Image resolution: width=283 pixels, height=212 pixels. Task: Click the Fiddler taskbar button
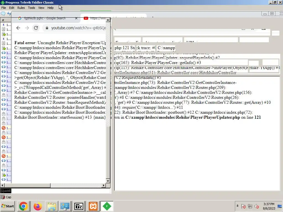[107, 206]
